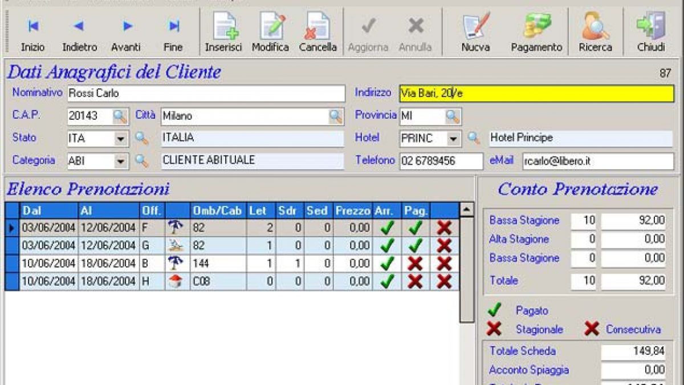Click the Inserisci new record icon

coord(224,26)
